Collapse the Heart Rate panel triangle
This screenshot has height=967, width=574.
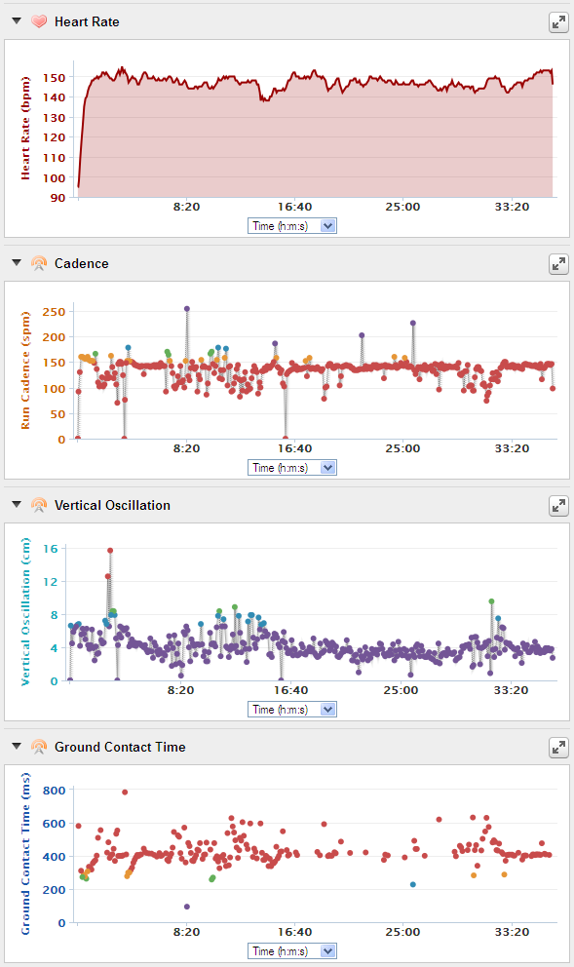click(17, 21)
